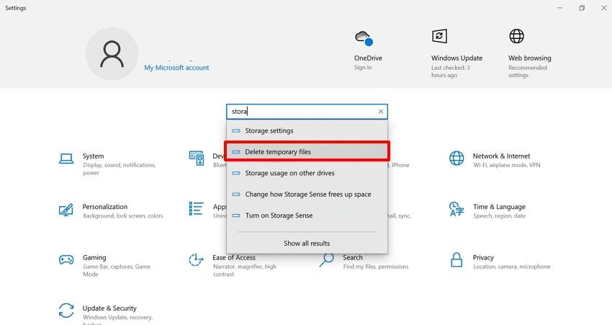Click the Network & Internet globe icon
Image resolution: width=612 pixels, height=325 pixels.
click(x=456, y=159)
